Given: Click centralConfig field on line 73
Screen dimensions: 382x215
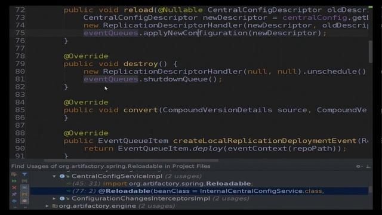Looking at the screenshot, I should [x=315, y=17].
